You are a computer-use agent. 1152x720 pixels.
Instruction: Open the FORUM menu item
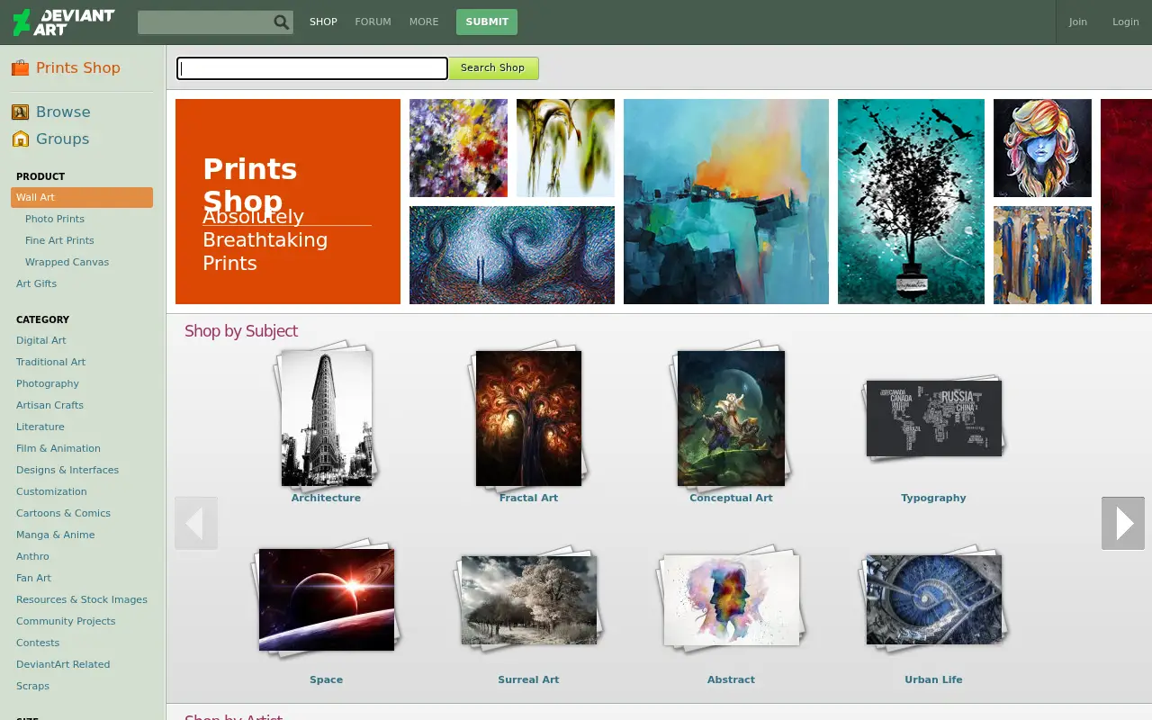(373, 22)
